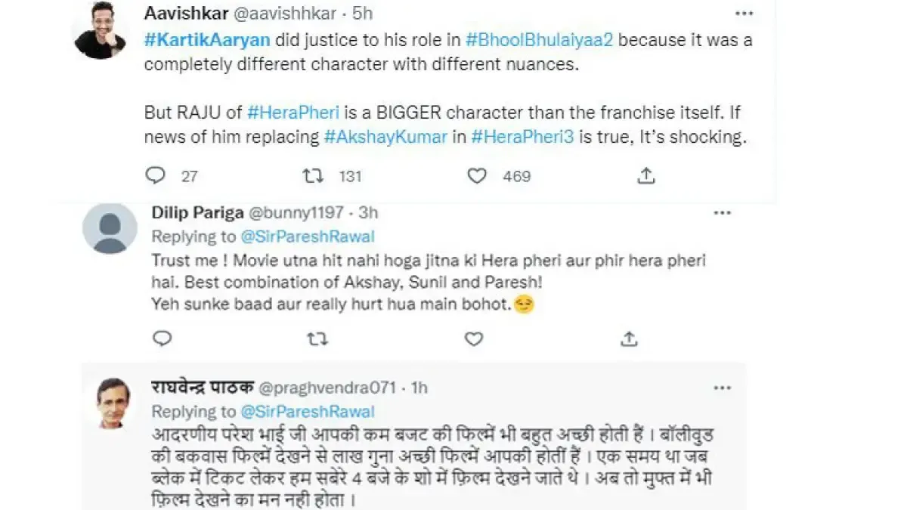Share Aavishkar's tweet
The width and height of the screenshot is (907, 510).
pos(645,176)
